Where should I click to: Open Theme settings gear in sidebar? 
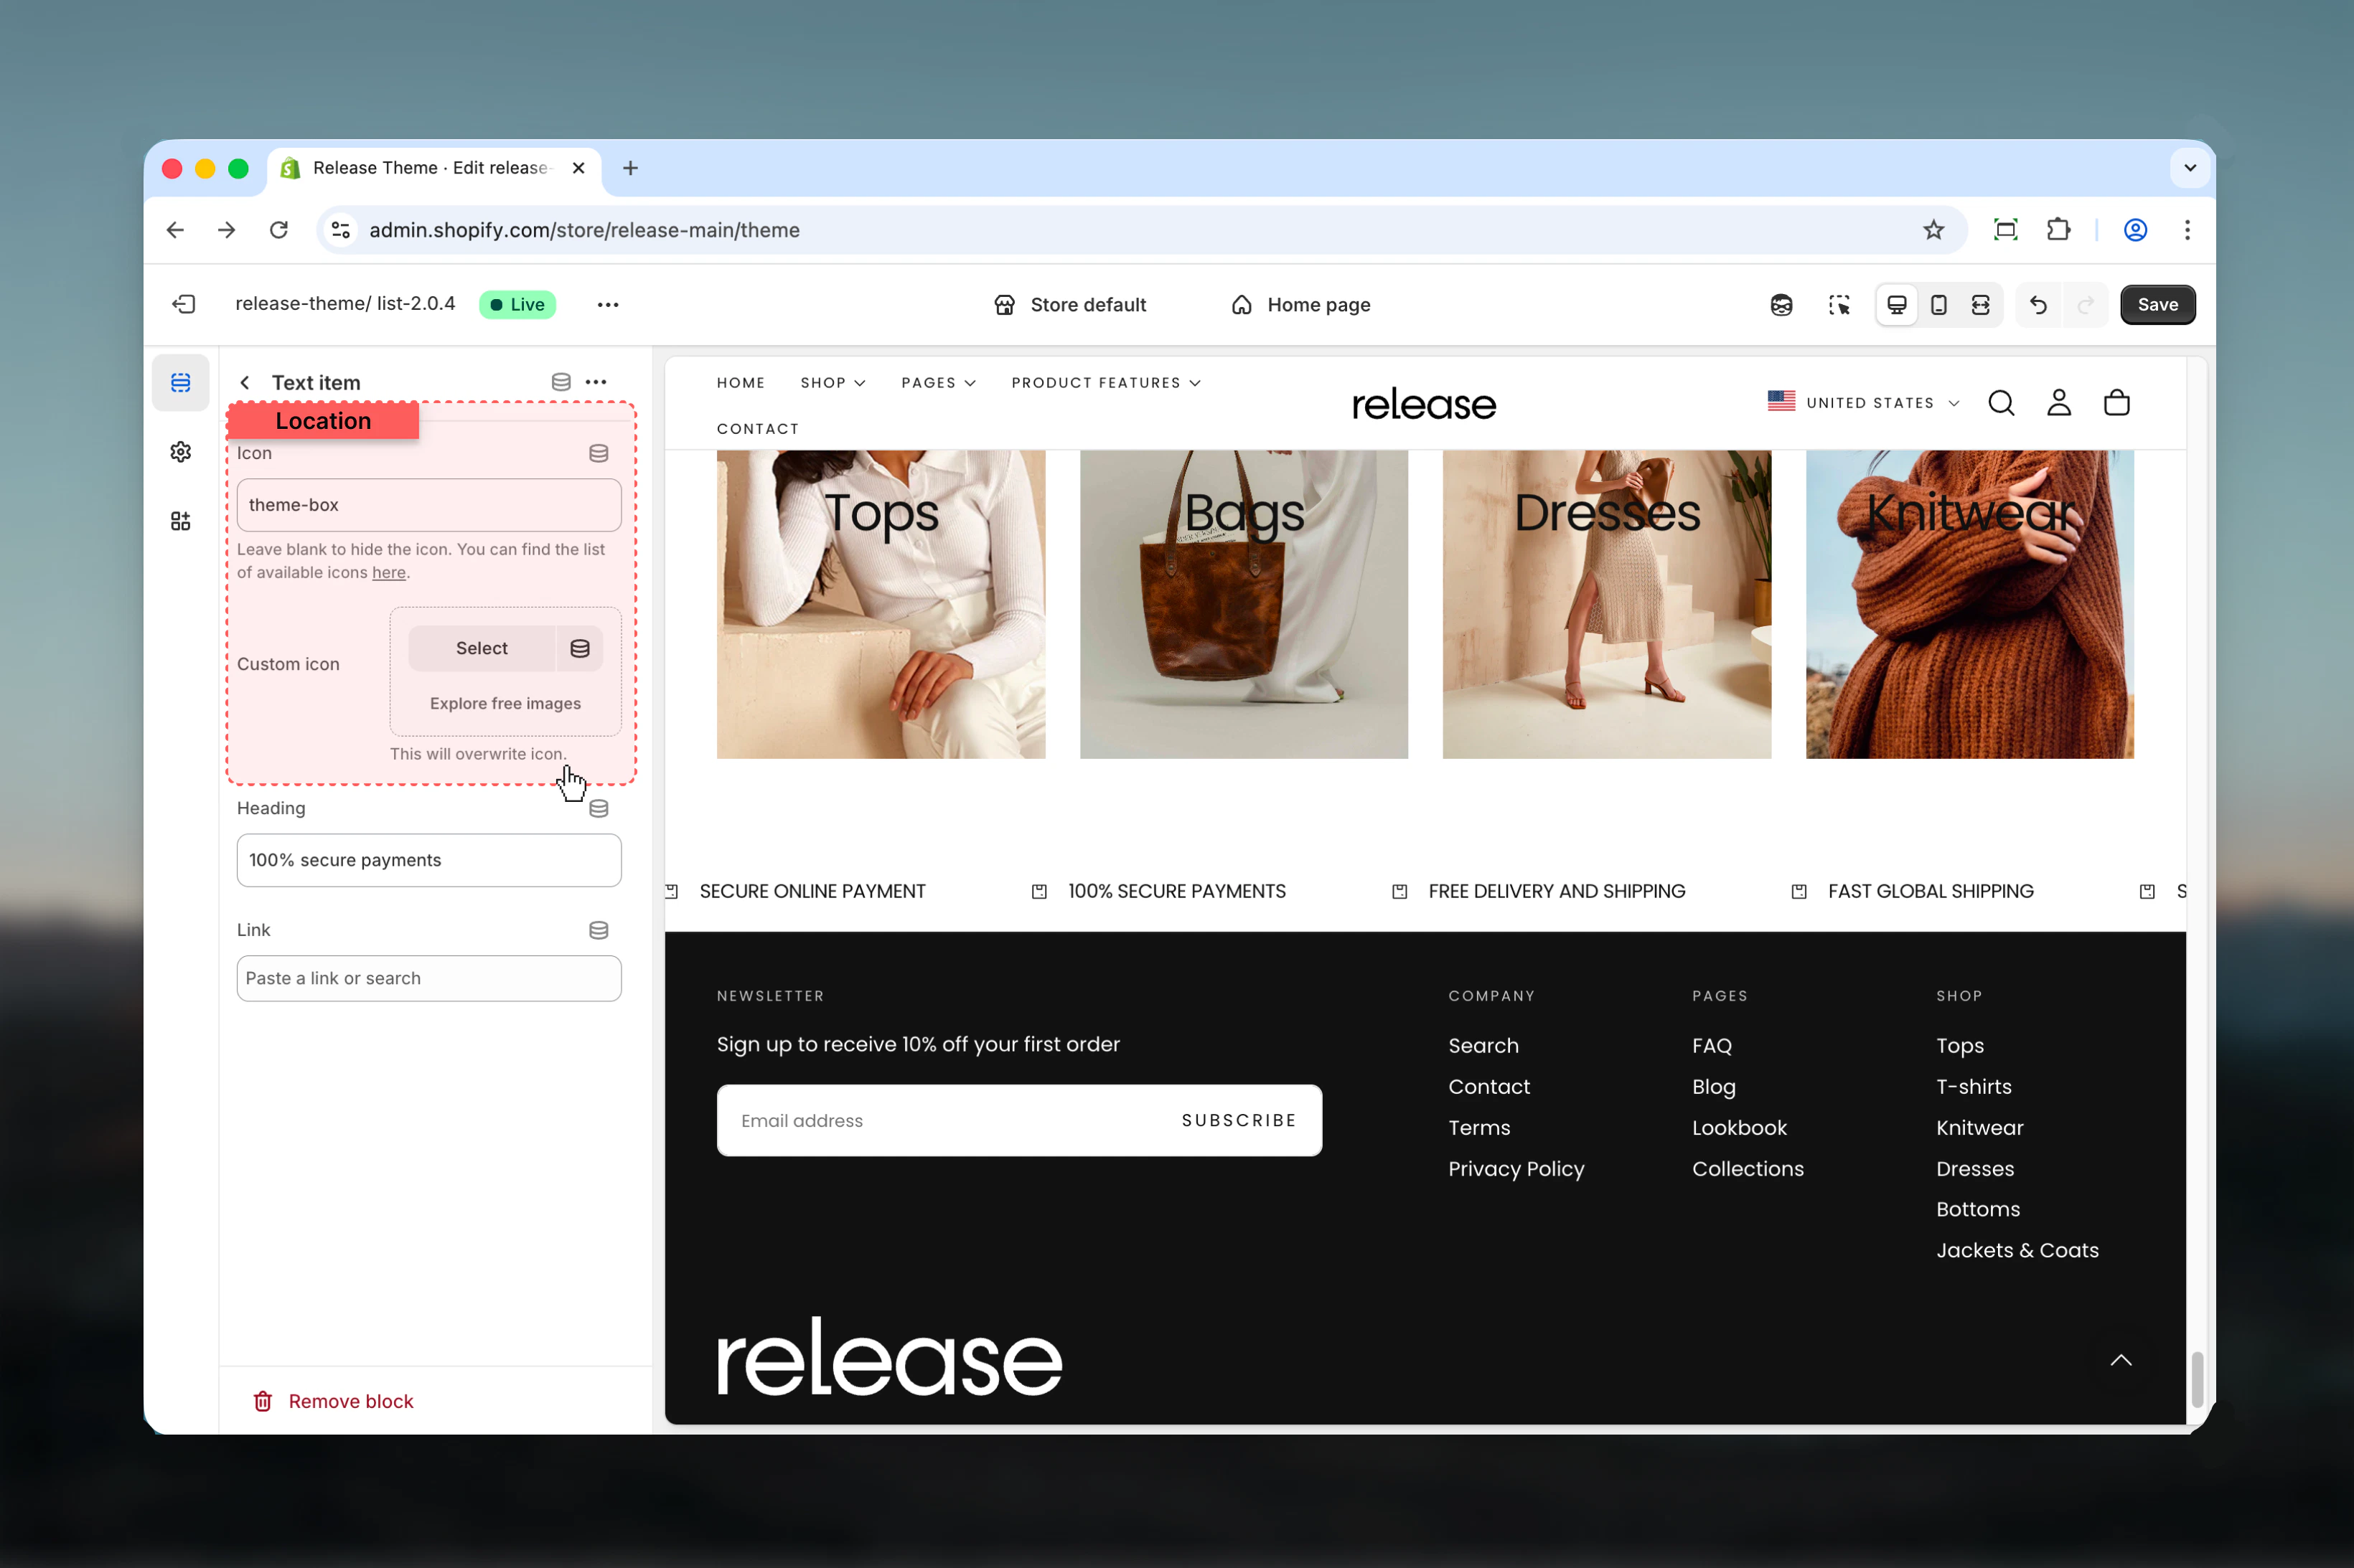[180, 452]
